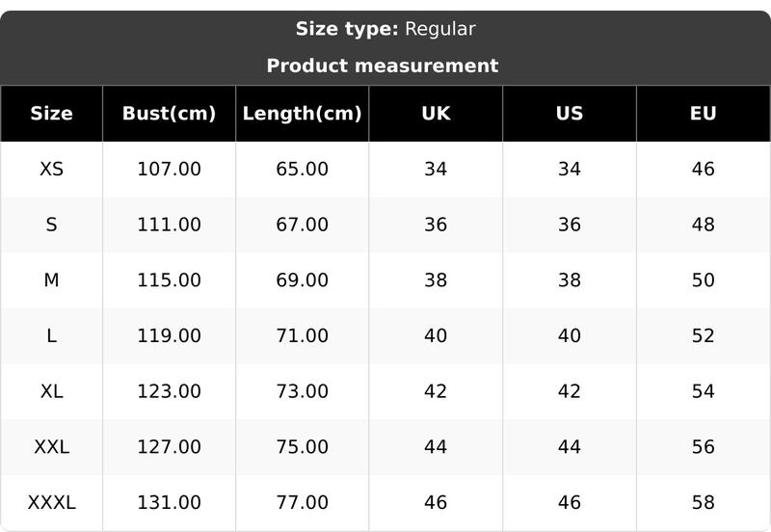Image resolution: width=771 pixels, height=532 pixels.
Task: Click the Bust(cm) column header
Action: 169,114
